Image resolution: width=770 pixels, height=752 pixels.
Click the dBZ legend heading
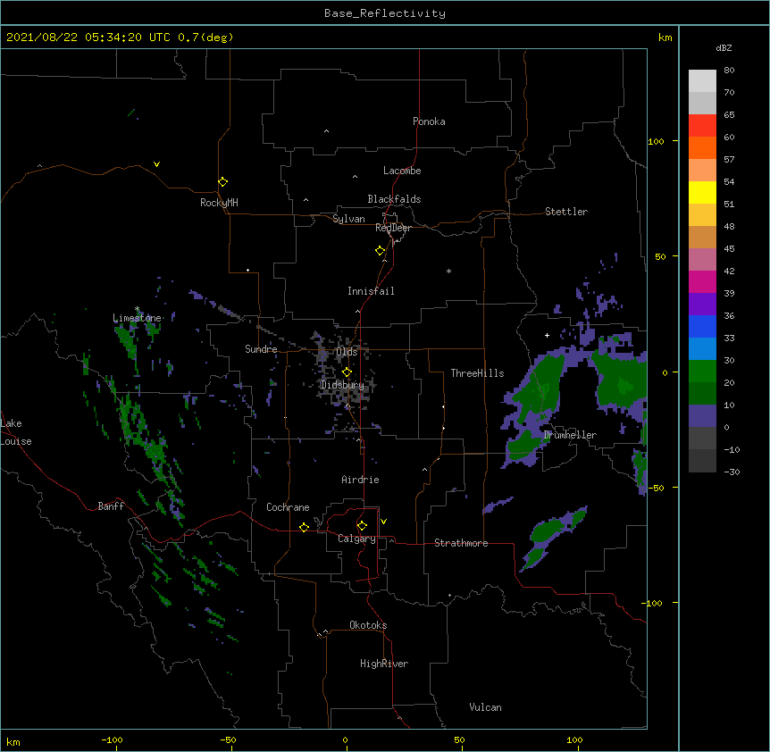[724, 47]
